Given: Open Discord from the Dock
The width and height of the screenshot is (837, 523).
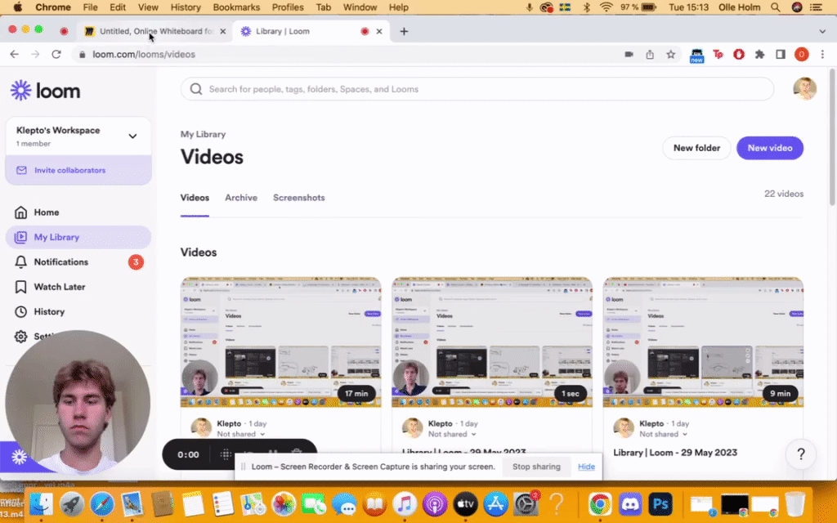Looking at the screenshot, I should (630, 503).
